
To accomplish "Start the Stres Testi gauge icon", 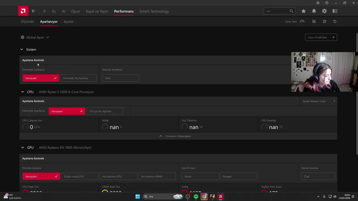I will [302, 21].
